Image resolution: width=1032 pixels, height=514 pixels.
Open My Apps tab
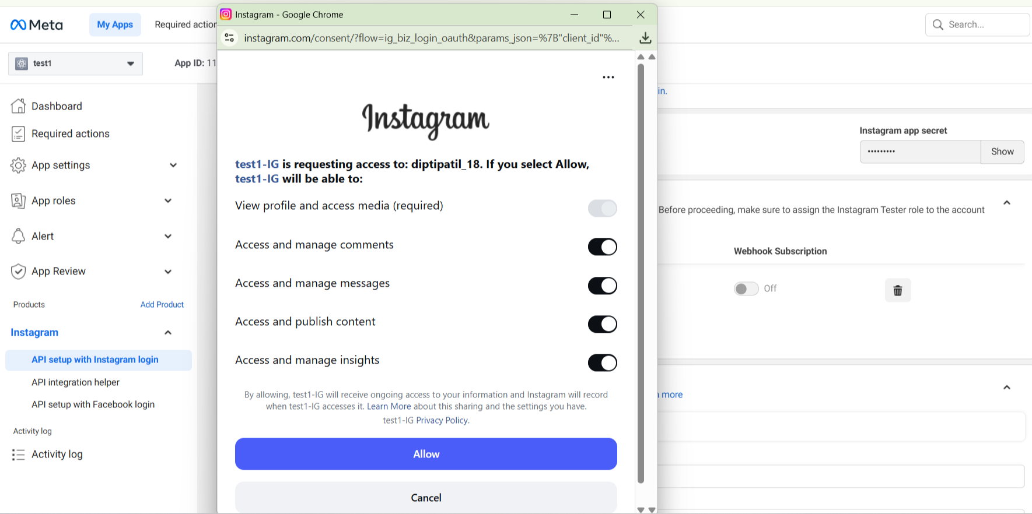(x=115, y=24)
